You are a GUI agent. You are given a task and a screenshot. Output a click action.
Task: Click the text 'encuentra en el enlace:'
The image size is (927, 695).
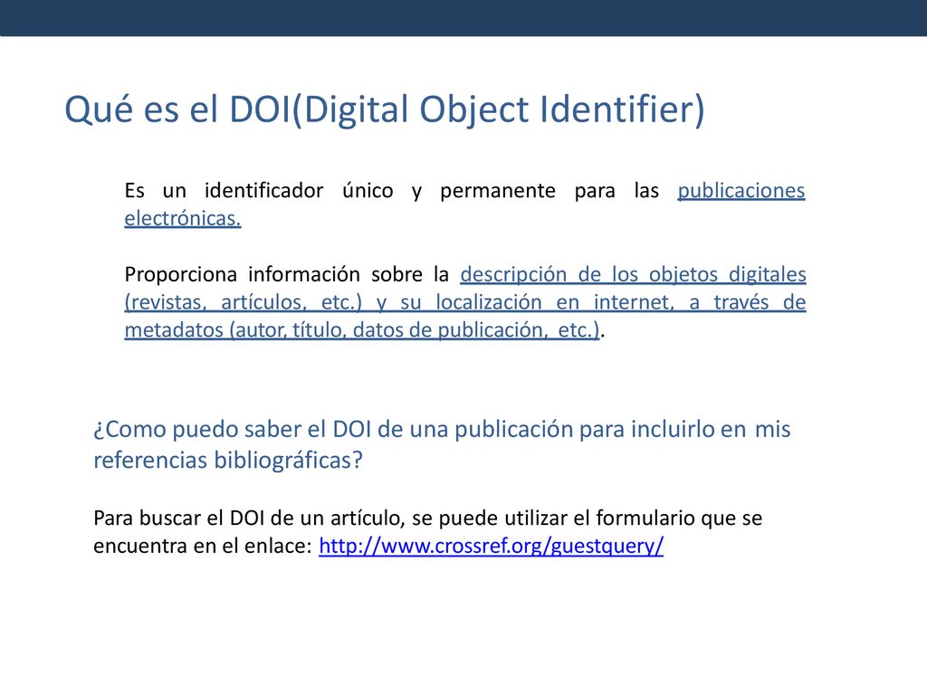[202, 546]
